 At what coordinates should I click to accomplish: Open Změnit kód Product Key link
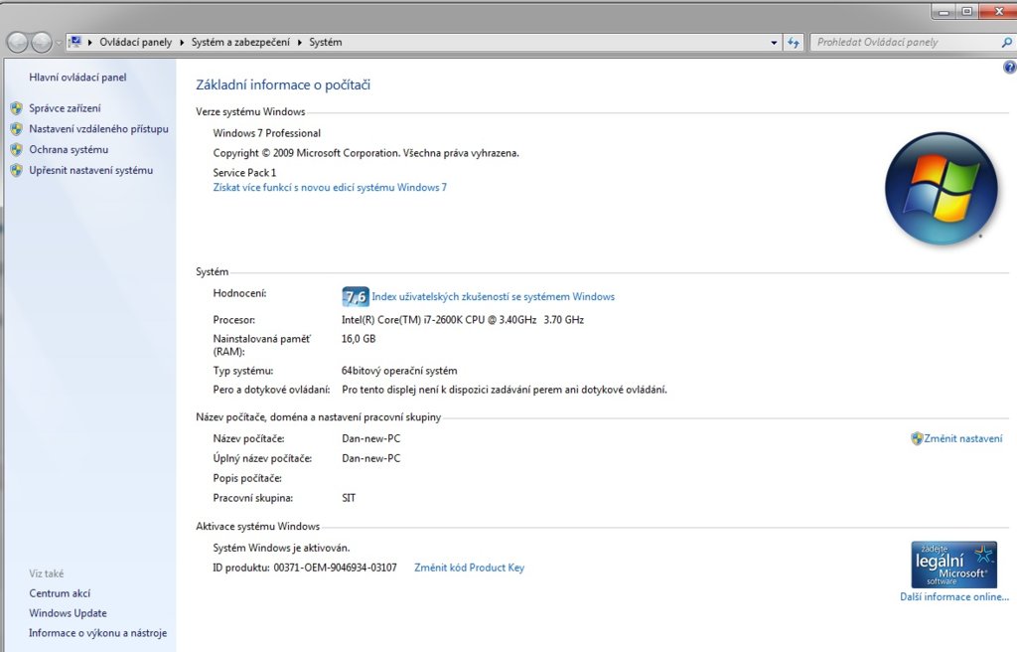click(469, 568)
